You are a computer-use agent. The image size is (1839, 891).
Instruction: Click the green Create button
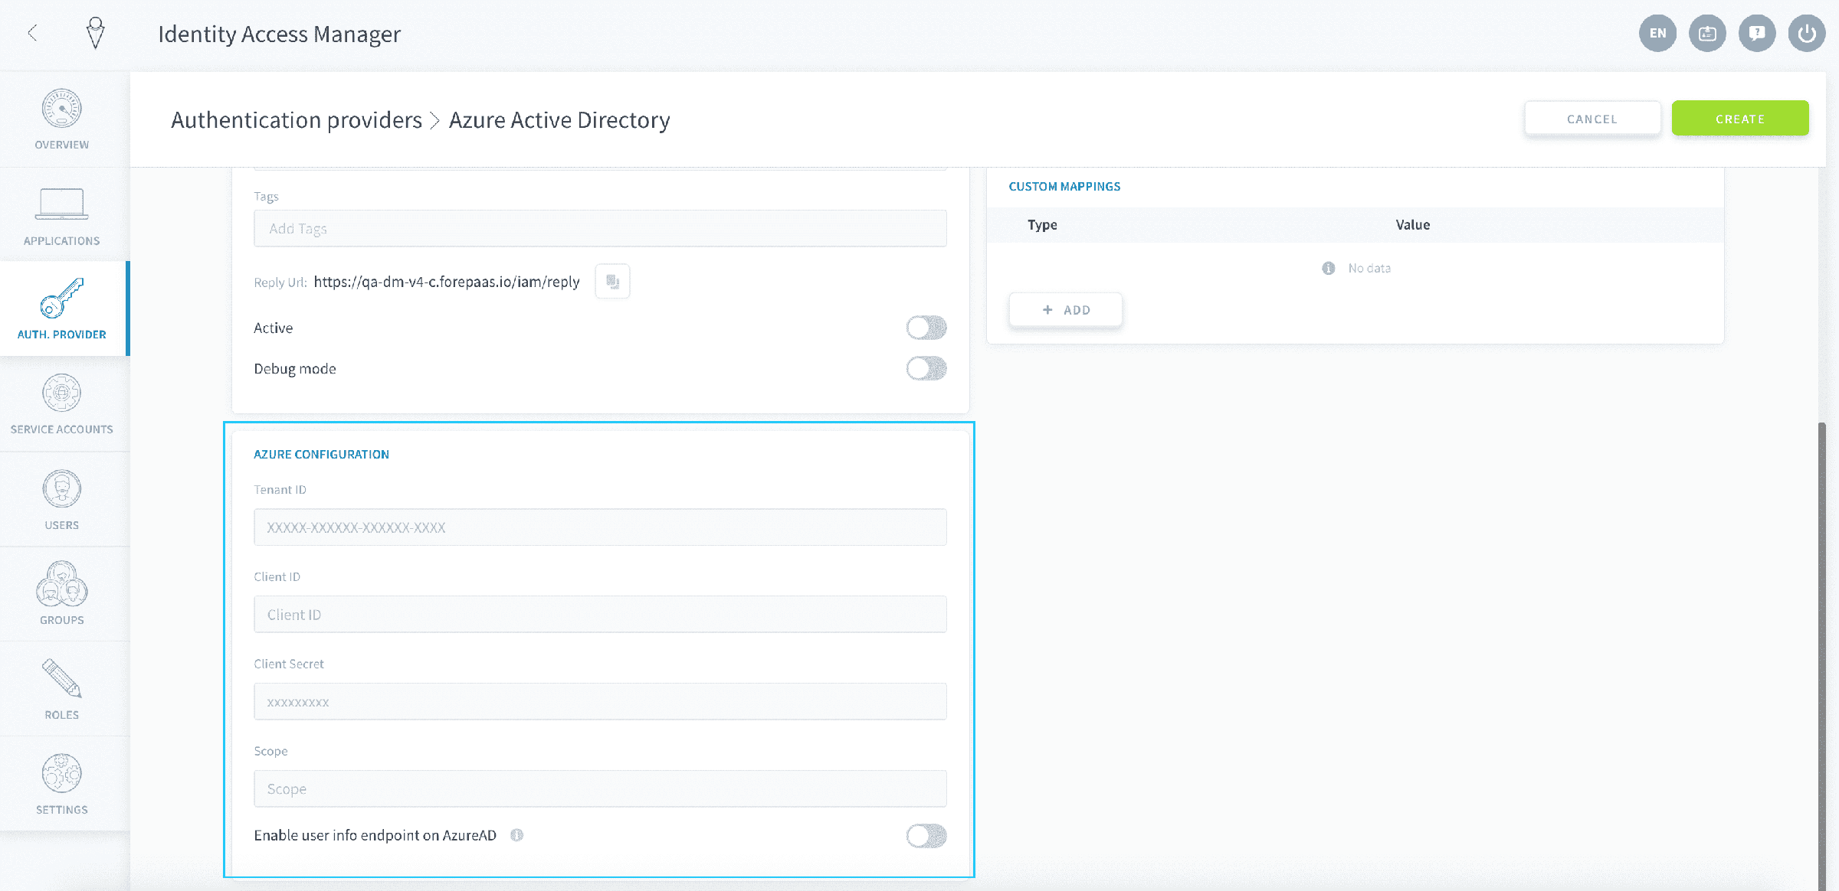(x=1740, y=119)
